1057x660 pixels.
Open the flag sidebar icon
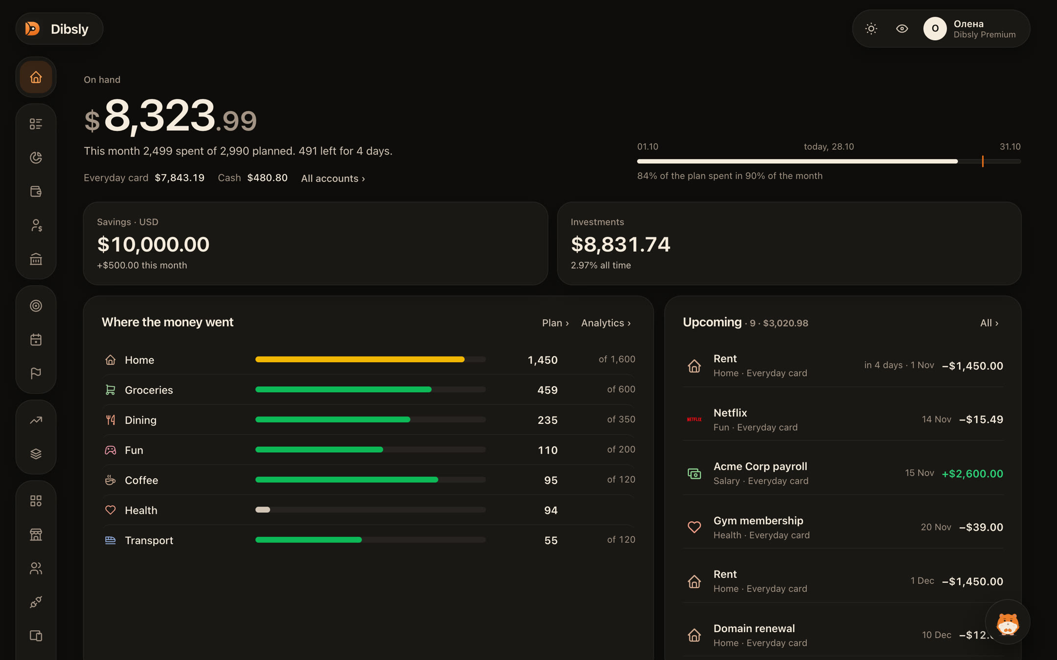pos(36,373)
